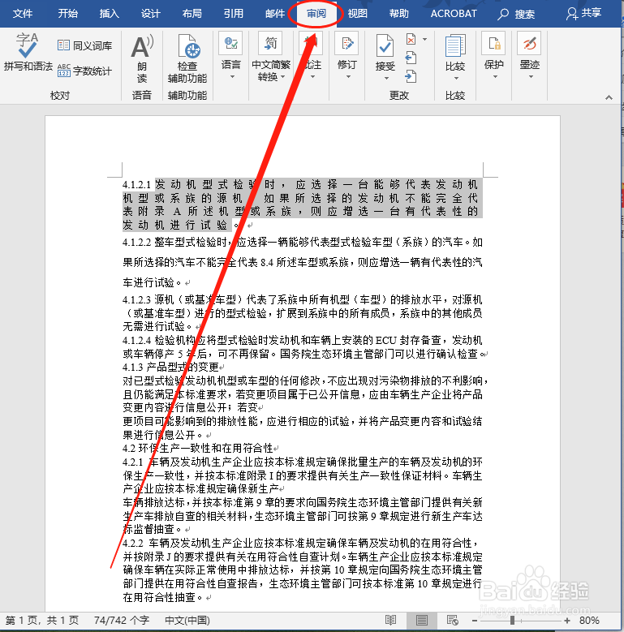Click the 搜索 search box
624x632 pixels.
[x=517, y=15]
